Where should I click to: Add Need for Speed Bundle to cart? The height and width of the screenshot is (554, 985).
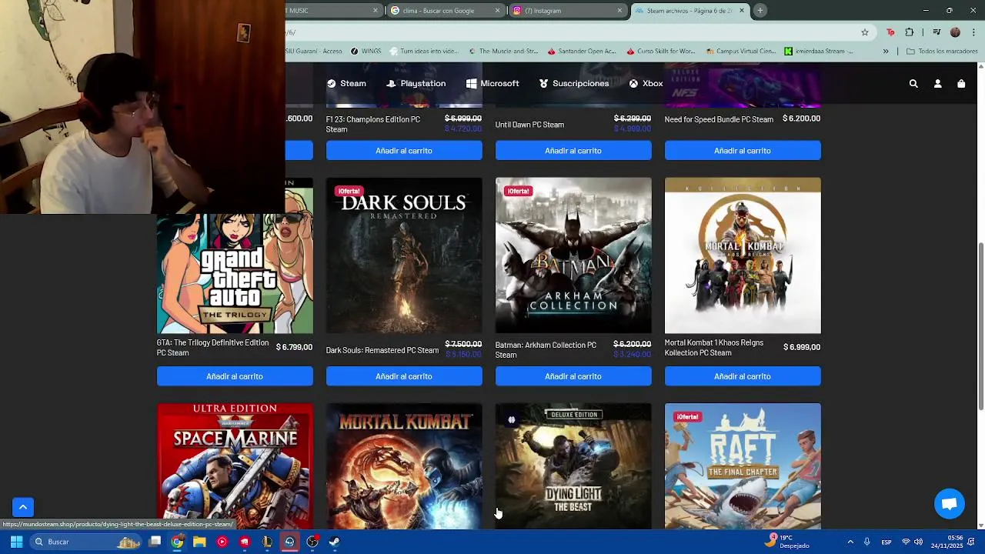(x=743, y=151)
